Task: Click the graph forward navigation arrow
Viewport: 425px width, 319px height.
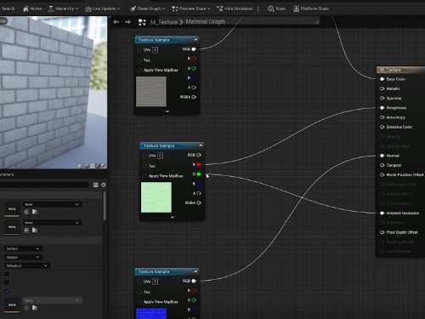Action: 127,22
